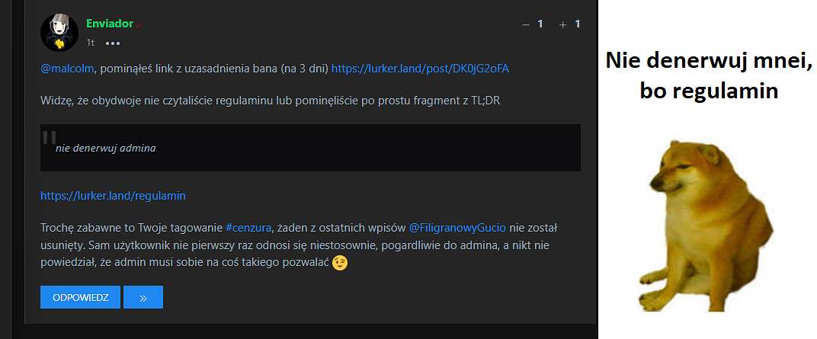Click the Cheems dog meme image
Image resolution: width=817 pixels, height=339 pixels.
pyautogui.click(x=706, y=225)
